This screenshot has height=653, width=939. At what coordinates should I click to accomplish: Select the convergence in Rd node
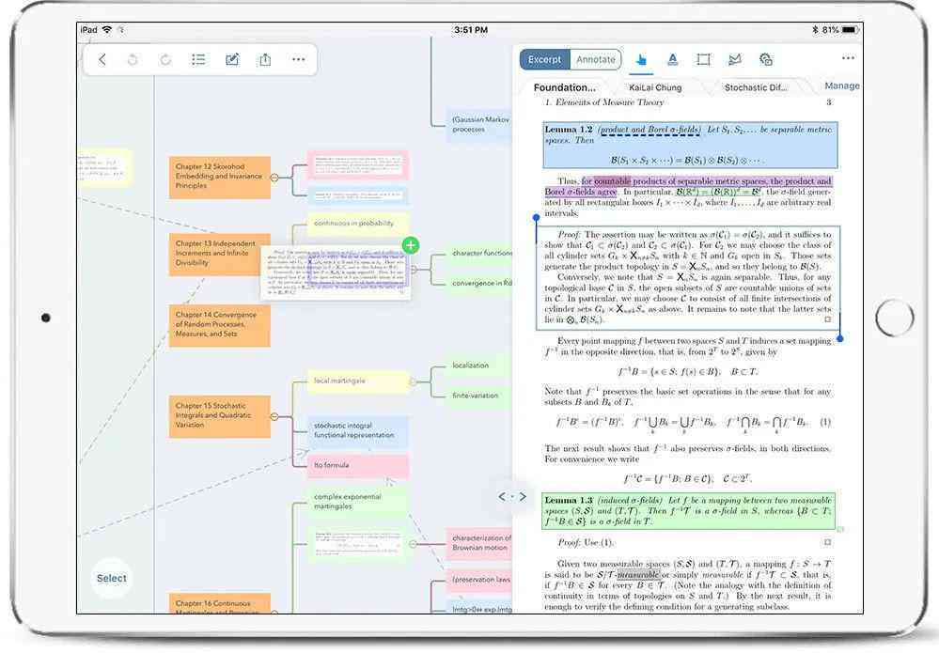(478, 283)
